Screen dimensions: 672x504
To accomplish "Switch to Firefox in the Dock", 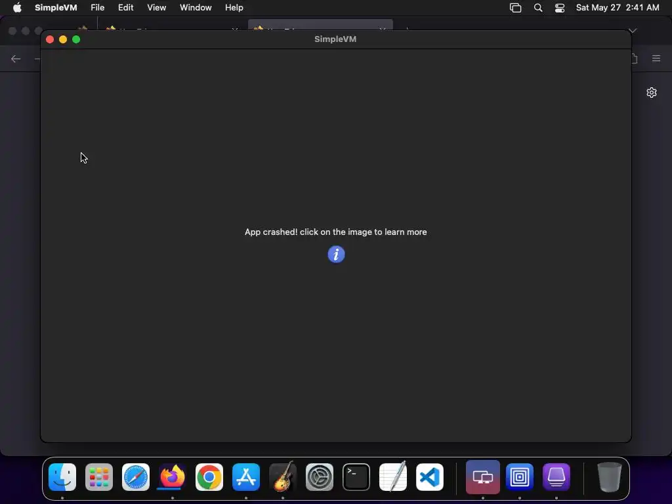I will tap(173, 477).
